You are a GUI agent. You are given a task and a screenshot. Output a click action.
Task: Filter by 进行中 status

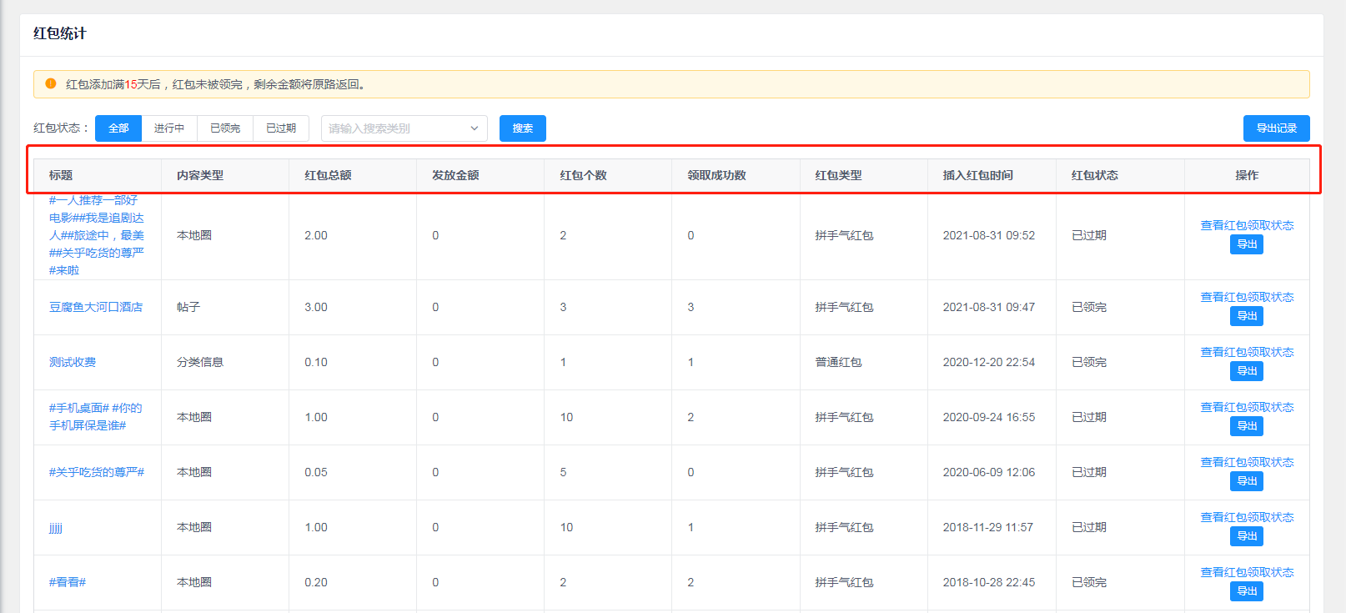(x=169, y=128)
